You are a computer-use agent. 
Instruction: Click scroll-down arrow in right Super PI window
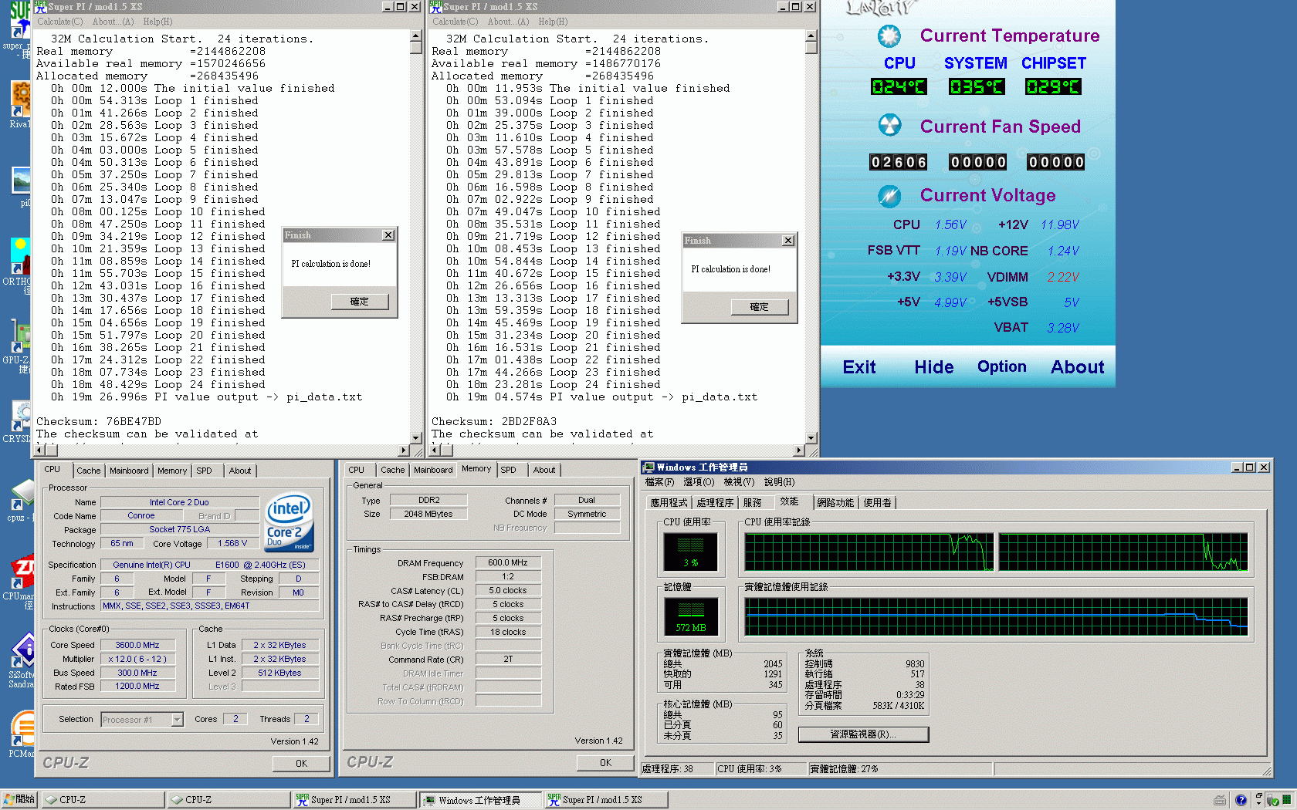coord(811,437)
